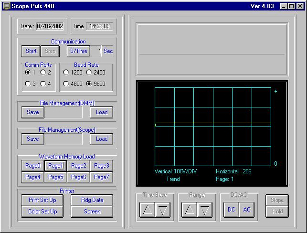Select Comm Port 2 radio button

point(43,73)
